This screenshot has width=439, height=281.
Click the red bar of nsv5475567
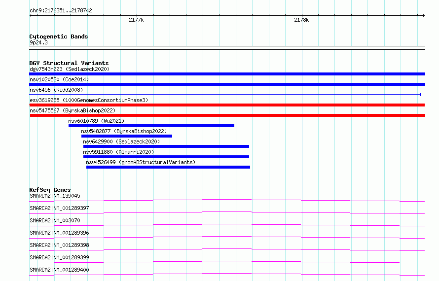[227, 115]
